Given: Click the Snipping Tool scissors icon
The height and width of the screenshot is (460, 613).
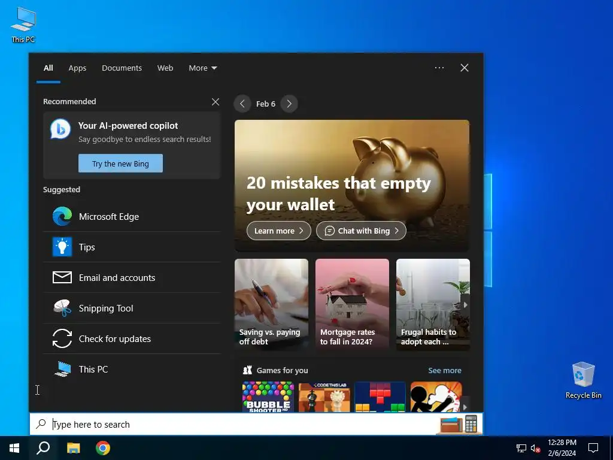Looking at the screenshot, I should (62, 308).
